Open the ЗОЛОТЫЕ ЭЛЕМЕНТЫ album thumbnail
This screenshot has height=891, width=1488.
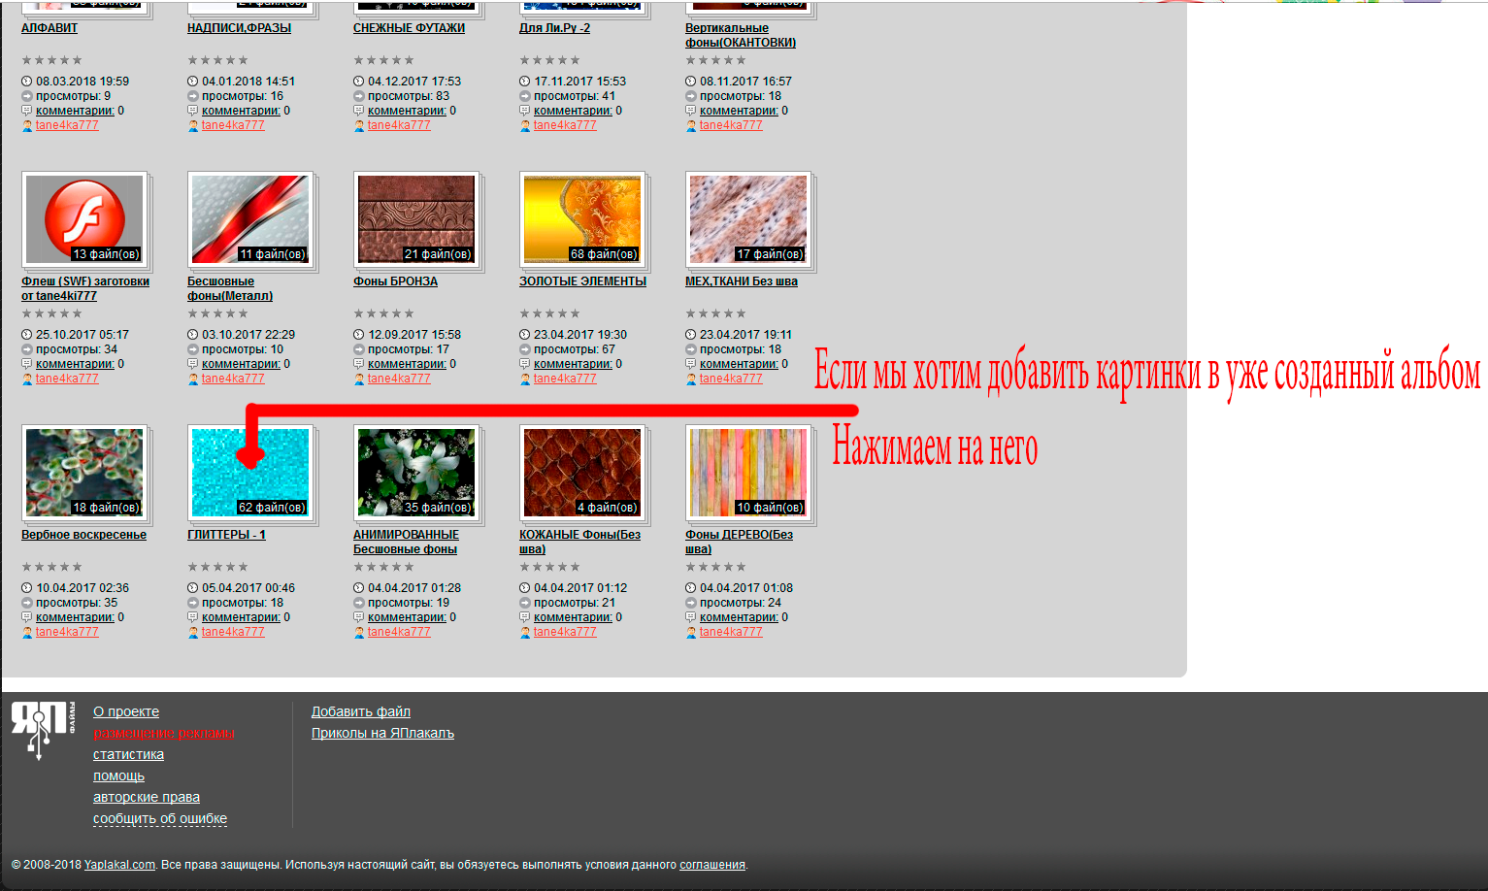click(x=582, y=219)
